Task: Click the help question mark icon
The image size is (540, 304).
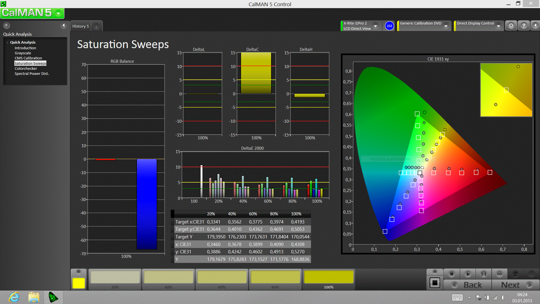Action: click(523, 26)
